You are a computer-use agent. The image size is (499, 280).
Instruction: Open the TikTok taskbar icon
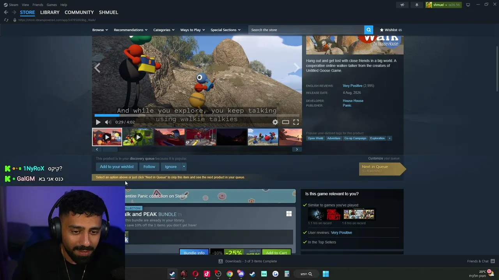pos(207,274)
